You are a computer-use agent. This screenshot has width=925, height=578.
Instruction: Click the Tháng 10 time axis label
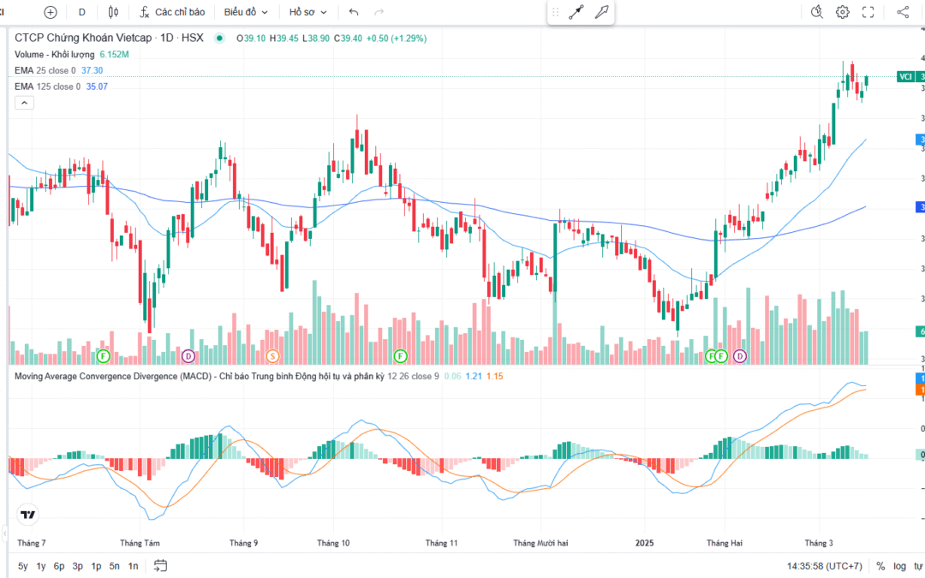(333, 543)
